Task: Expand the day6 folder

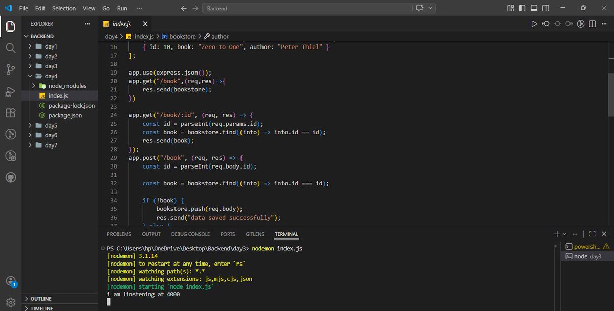Action: click(59, 135)
